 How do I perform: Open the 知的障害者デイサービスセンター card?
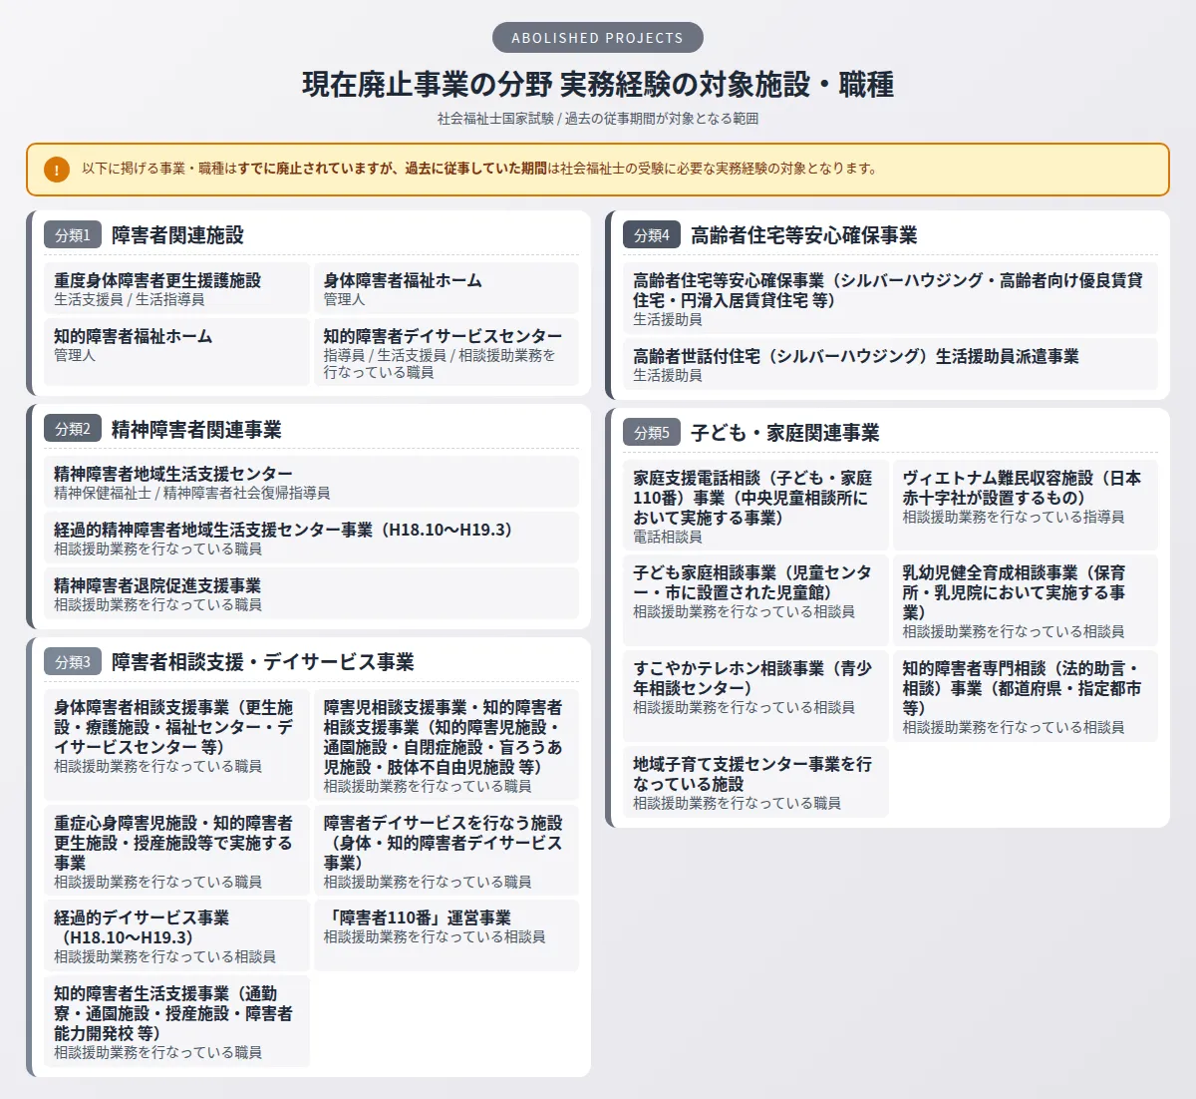click(x=446, y=351)
